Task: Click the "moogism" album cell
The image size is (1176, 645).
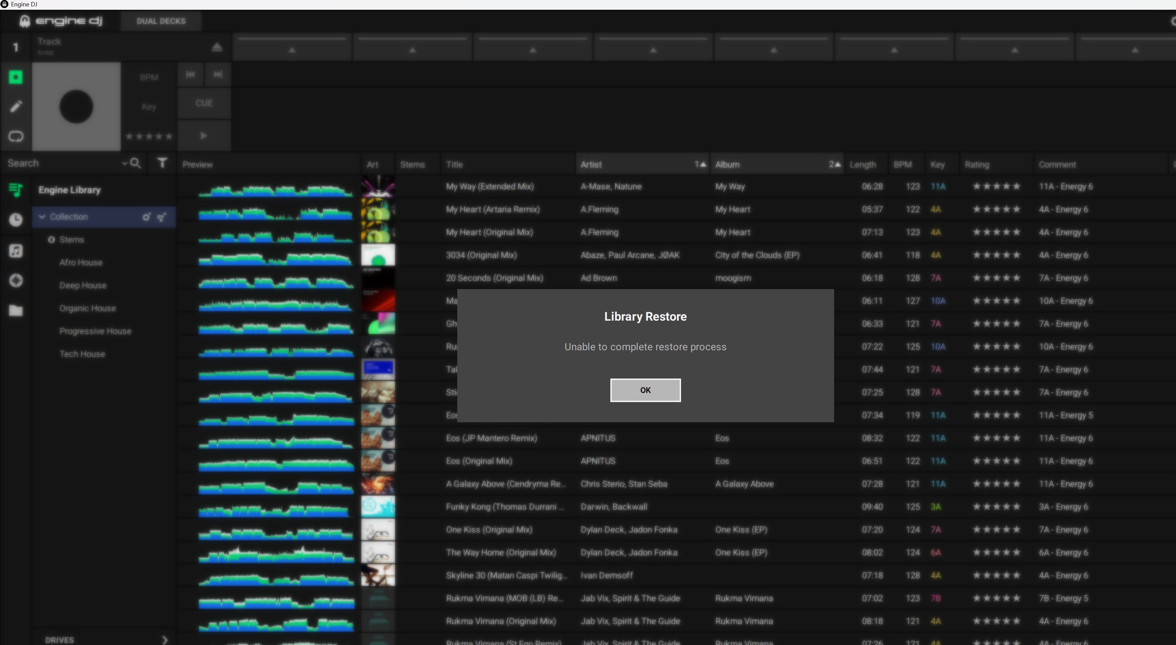Action: point(733,278)
